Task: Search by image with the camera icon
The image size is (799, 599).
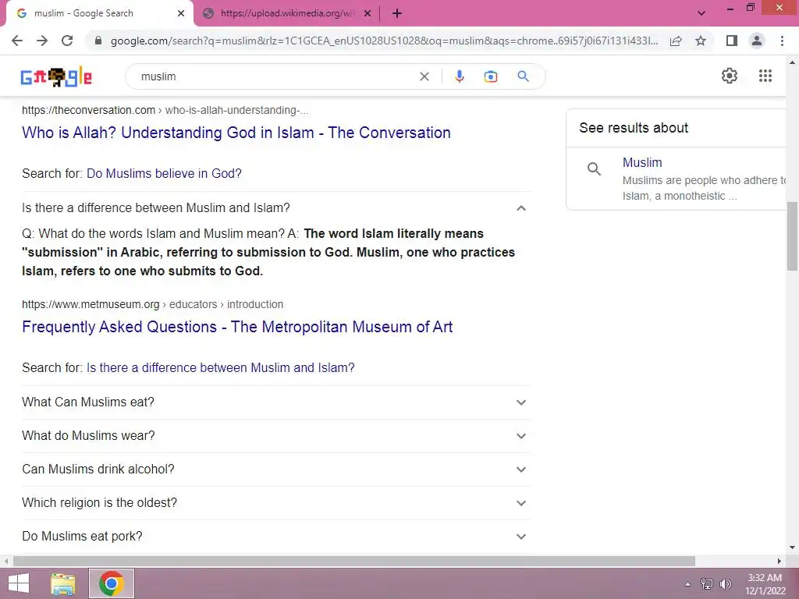Action: (x=491, y=76)
